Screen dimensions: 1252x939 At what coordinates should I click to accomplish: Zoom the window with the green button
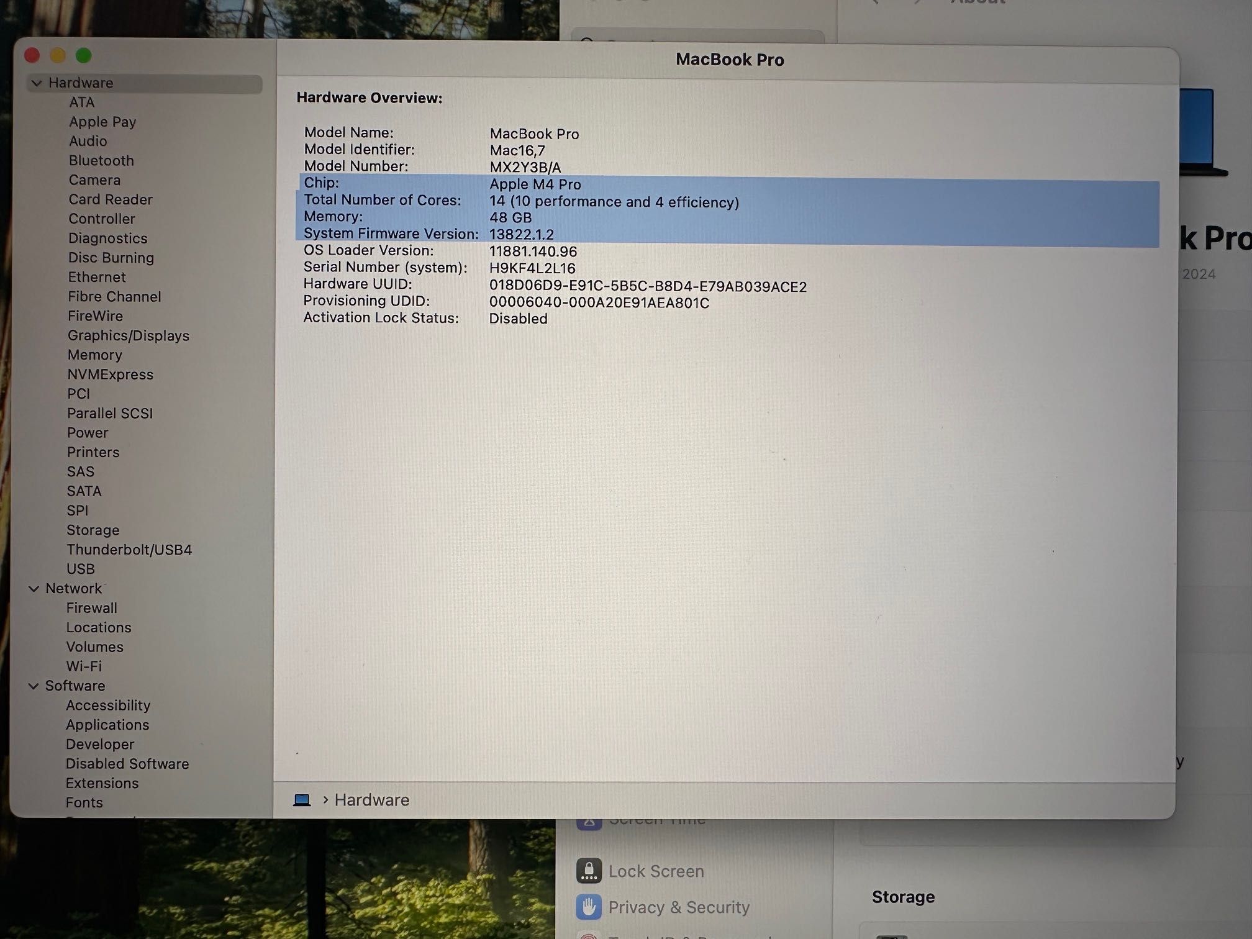pyautogui.click(x=84, y=56)
